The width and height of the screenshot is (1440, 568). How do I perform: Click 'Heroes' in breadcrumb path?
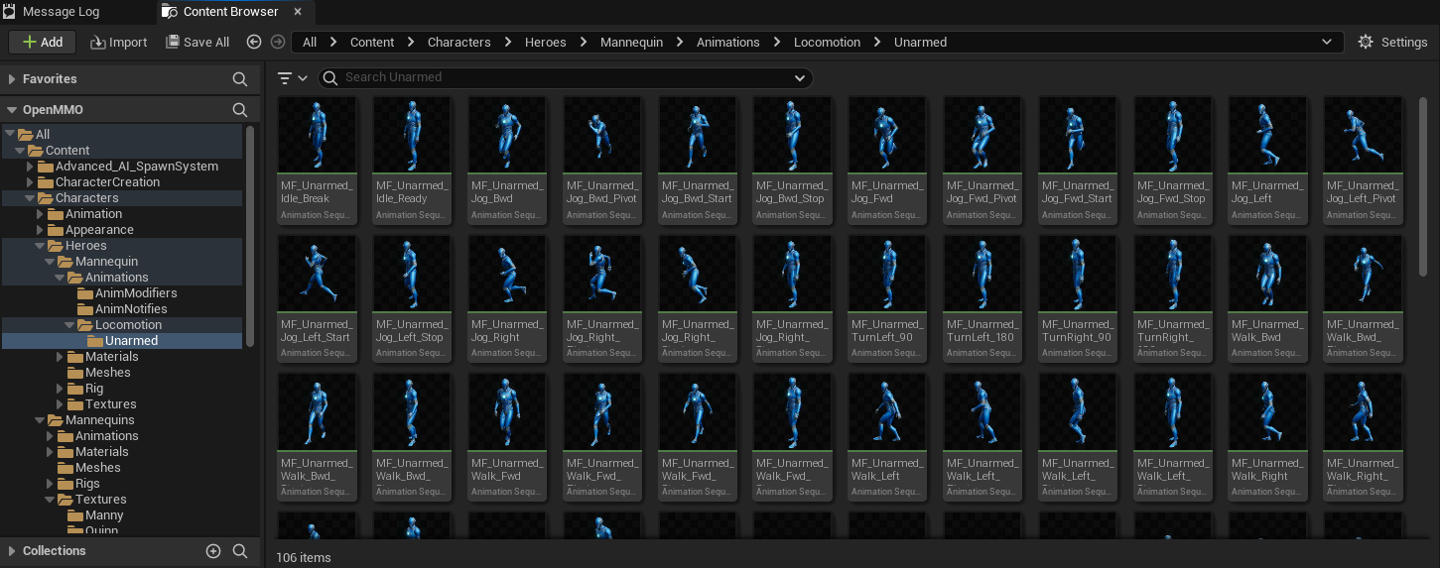point(546,42)
